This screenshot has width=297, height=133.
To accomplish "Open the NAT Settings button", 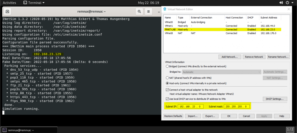I will pyautogui.click(x=275, y=78).
